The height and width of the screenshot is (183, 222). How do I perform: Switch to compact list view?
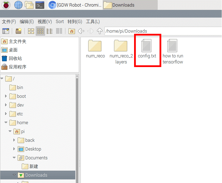click(x=50, y=31)
